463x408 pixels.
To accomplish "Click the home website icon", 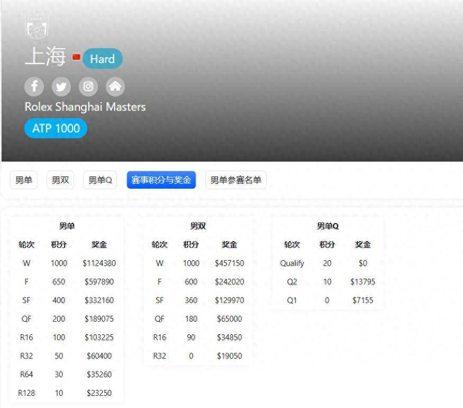I will [115, 86].
